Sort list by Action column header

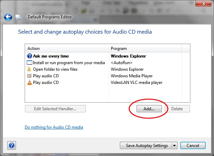point(67,49)
